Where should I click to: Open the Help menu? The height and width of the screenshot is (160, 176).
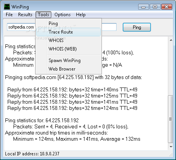[x=81, y=15]
